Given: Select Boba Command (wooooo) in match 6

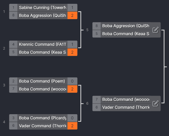Looking at the screenshot, I should pos(126,99).
